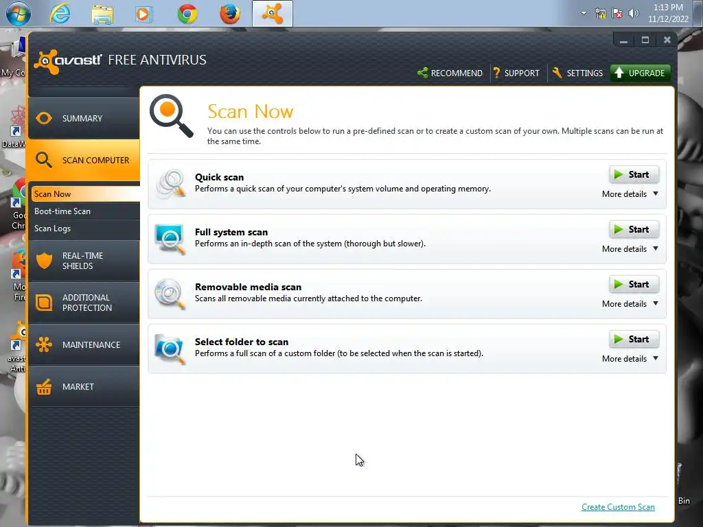Viewport: 703px width, 527px height.
Task: Click the Maintenance asterisk icon
Action: (44, 344)
